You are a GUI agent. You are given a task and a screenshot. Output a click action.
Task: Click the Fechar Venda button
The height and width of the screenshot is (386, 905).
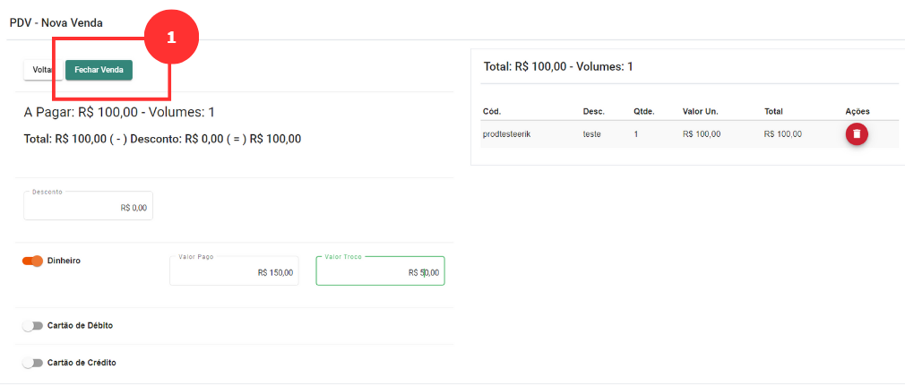tap(99, 70)
